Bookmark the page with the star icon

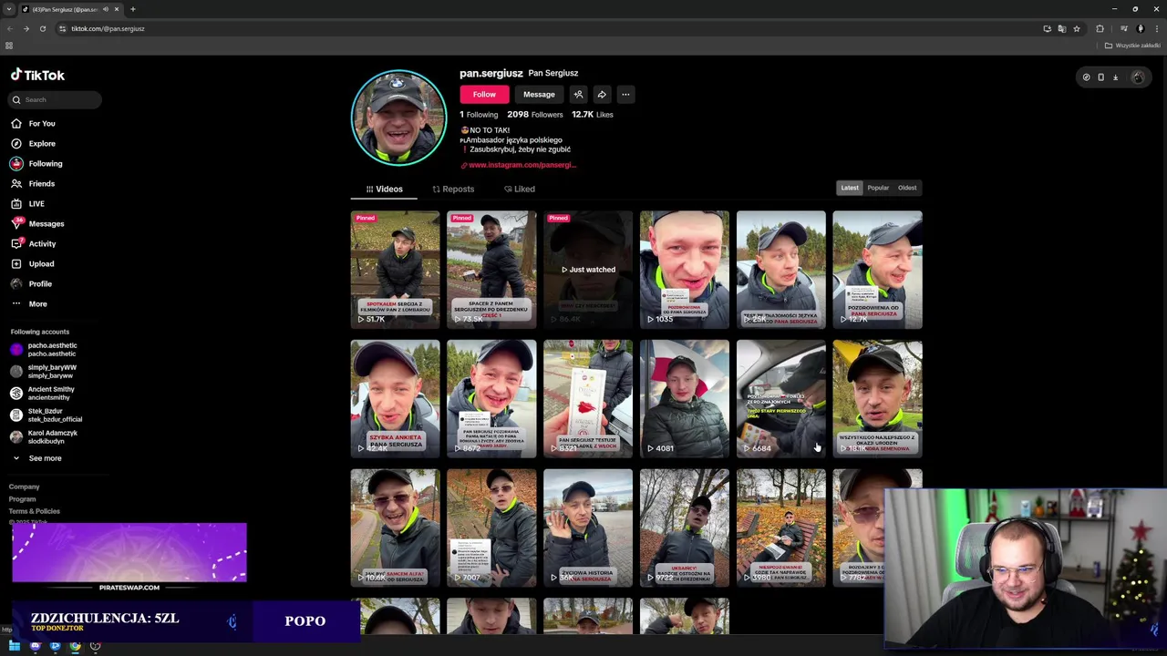1076,28
